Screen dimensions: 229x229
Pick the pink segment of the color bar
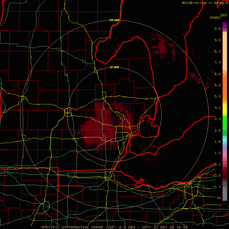click(x=225, y=154)
